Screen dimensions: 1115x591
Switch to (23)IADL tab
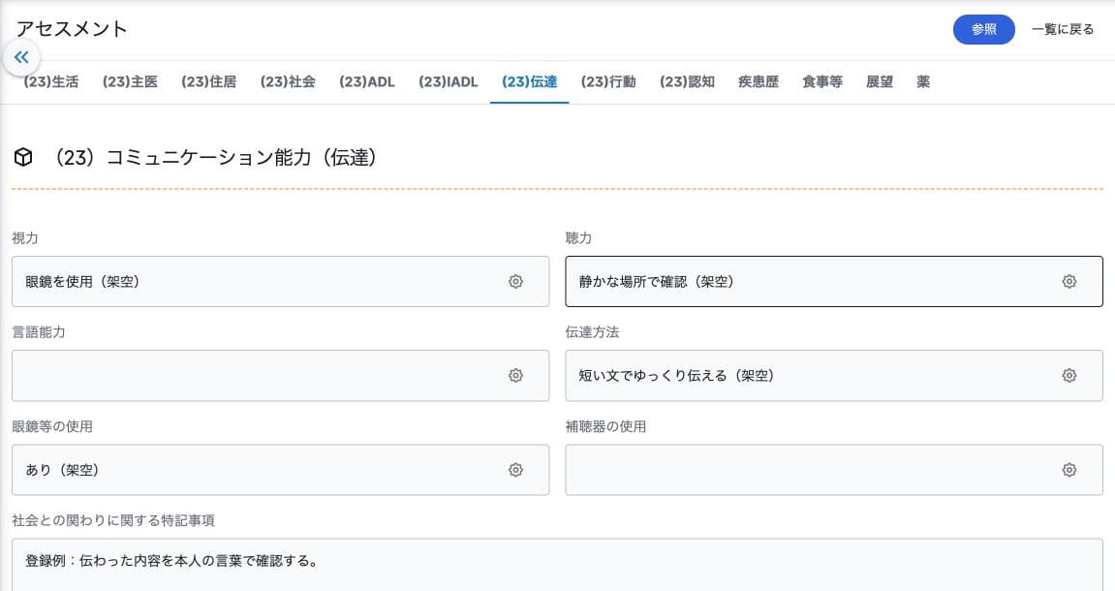point(448,81)
